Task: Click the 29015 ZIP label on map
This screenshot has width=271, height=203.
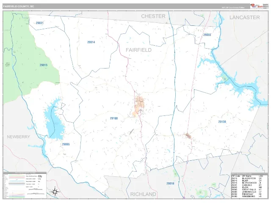Action: click(43, 65)
